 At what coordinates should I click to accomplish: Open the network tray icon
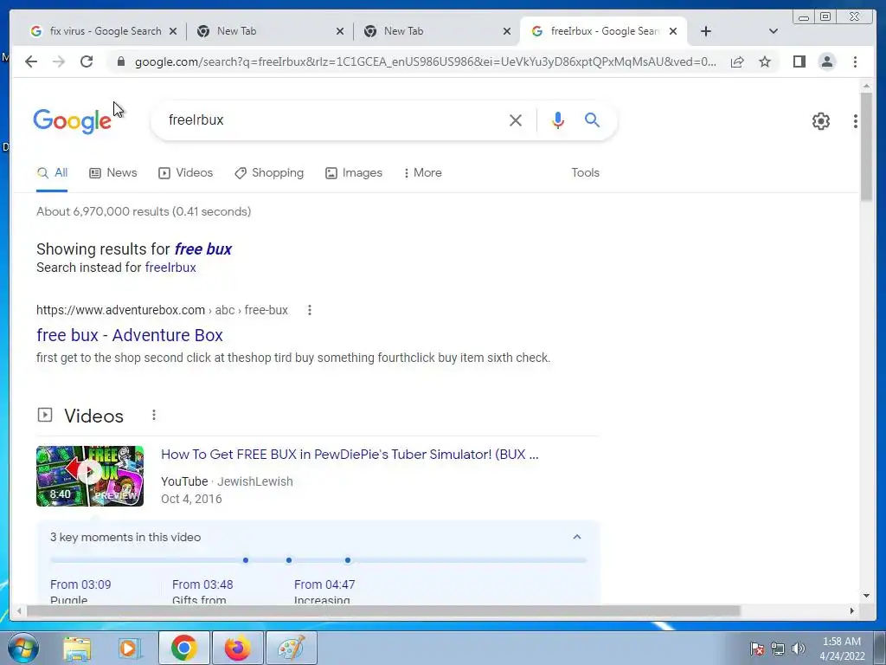778,649
